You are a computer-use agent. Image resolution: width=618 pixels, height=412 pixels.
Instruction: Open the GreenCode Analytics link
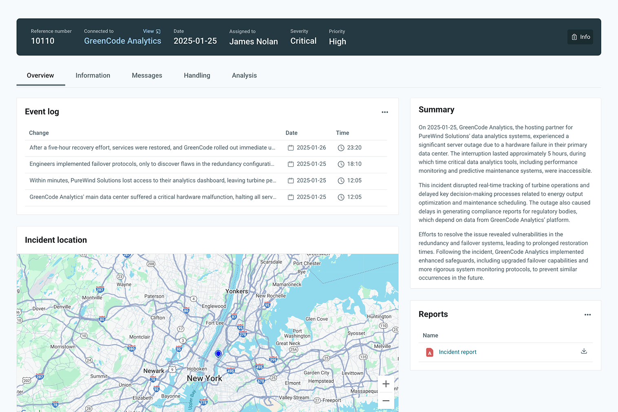(122, 41)
